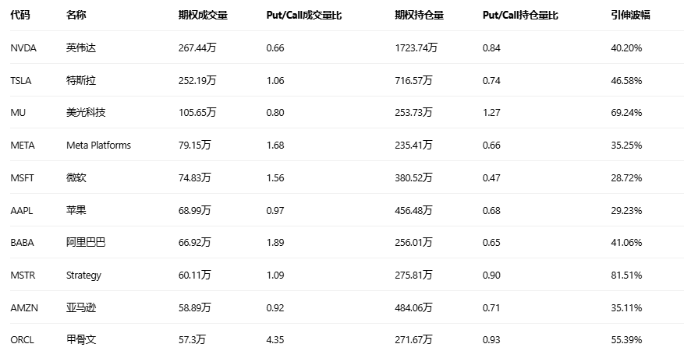Click the 代码 column header

pyautogui.click(x=19, y=15)
